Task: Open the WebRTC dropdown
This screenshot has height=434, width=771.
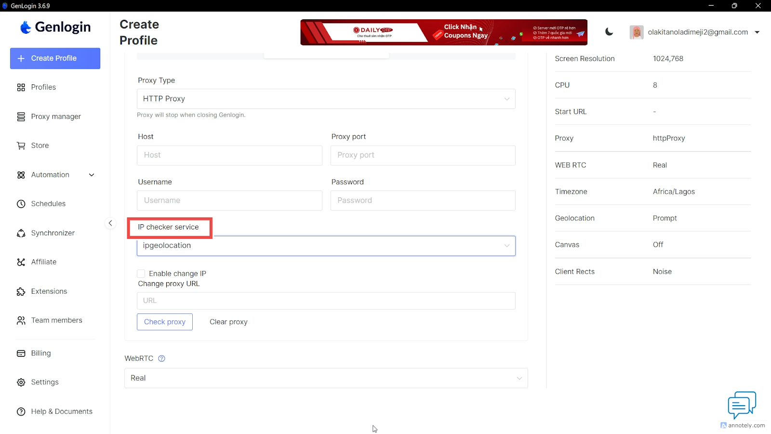Action: (326, 378)
